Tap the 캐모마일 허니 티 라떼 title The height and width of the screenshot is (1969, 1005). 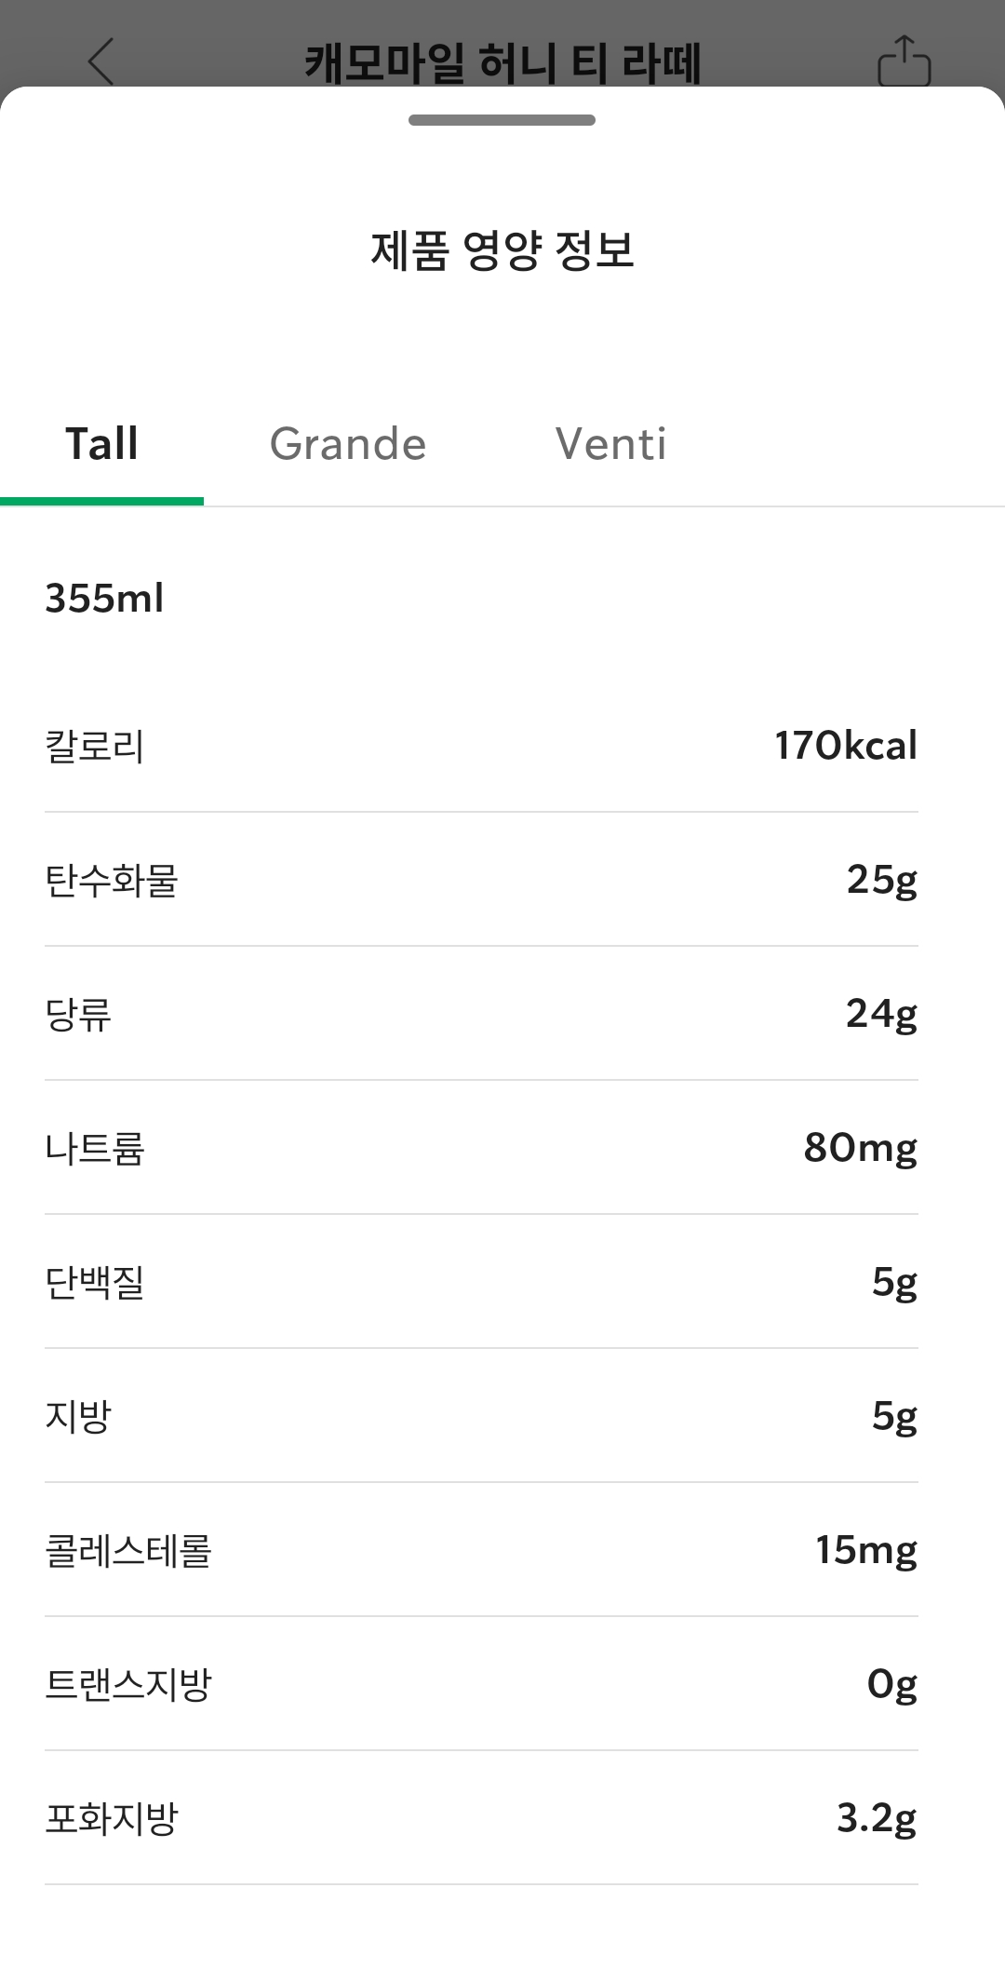(x=502, y=63)
